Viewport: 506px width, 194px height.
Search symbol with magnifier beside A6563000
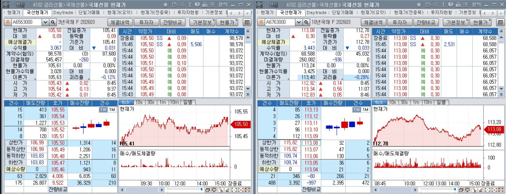click(x=53, y=22)
